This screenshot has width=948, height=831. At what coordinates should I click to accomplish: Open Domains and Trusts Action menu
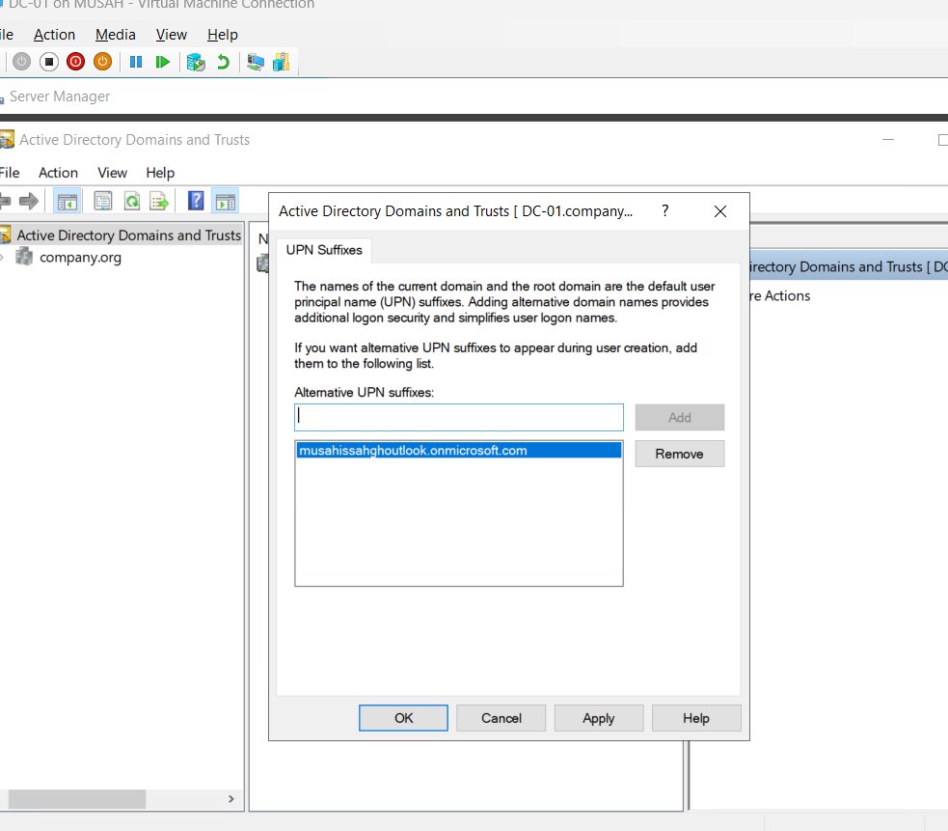coord(58,173)
